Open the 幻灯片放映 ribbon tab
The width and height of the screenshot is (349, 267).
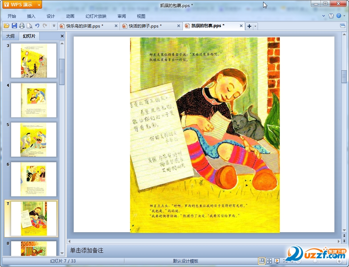[96, 16]
